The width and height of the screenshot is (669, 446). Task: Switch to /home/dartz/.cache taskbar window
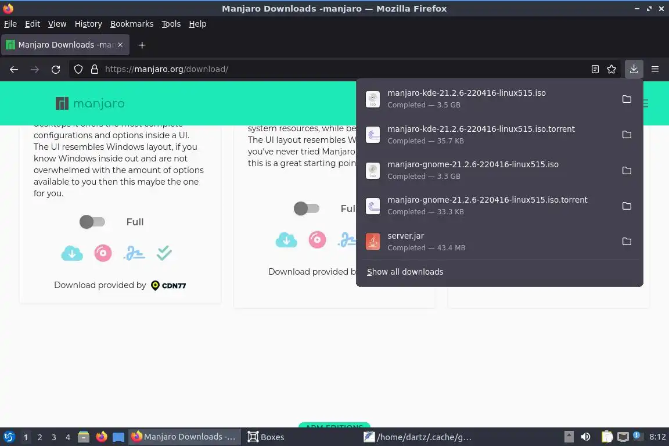[x=418, y=437]
